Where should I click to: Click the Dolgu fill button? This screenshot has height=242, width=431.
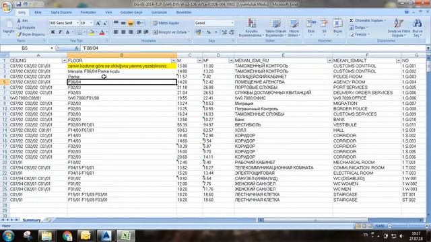(359, 28)
